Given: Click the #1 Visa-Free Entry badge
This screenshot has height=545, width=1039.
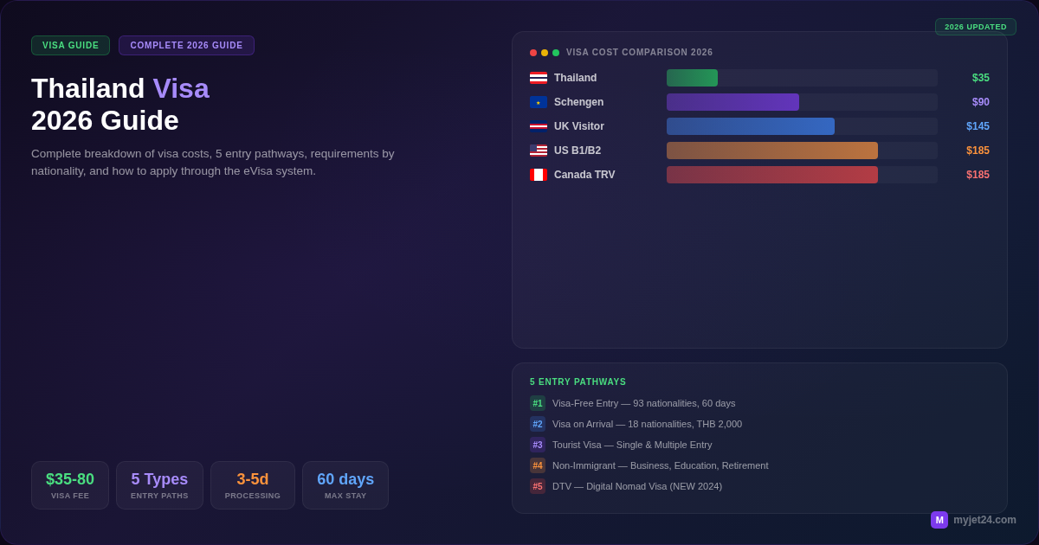Looking at the screenshot, I should click(538, 403).
